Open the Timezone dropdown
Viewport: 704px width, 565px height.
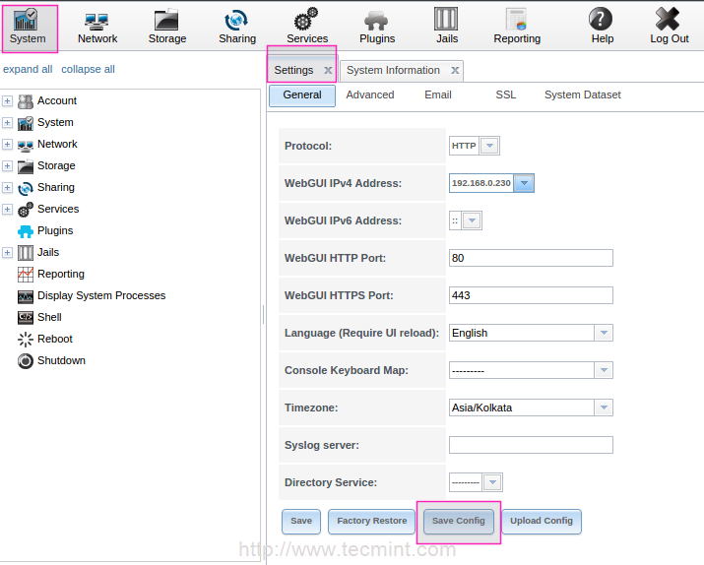pos(604,408)
